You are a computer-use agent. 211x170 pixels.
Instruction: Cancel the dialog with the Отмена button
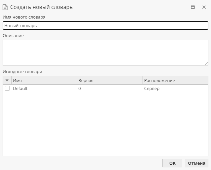(x=196, y=163)
